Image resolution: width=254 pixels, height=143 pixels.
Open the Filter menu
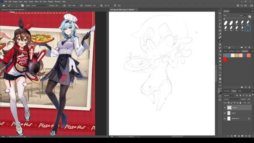[x=36, y=2]
